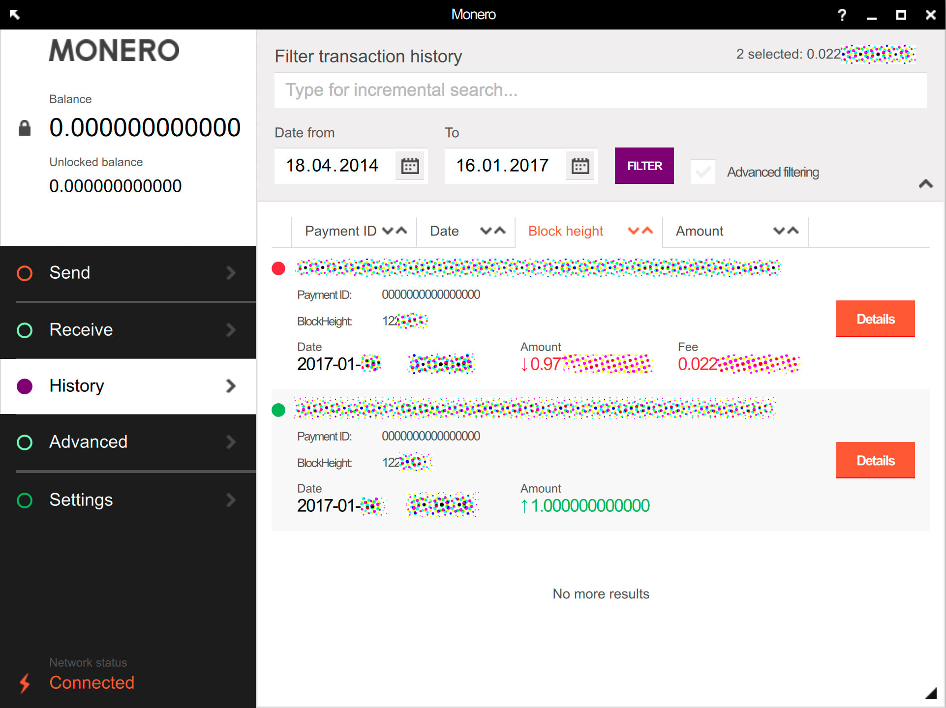This screenshot has height=708, width=946.
Task: Click the FILTER button to apply dates
Action: coord(644,165)
